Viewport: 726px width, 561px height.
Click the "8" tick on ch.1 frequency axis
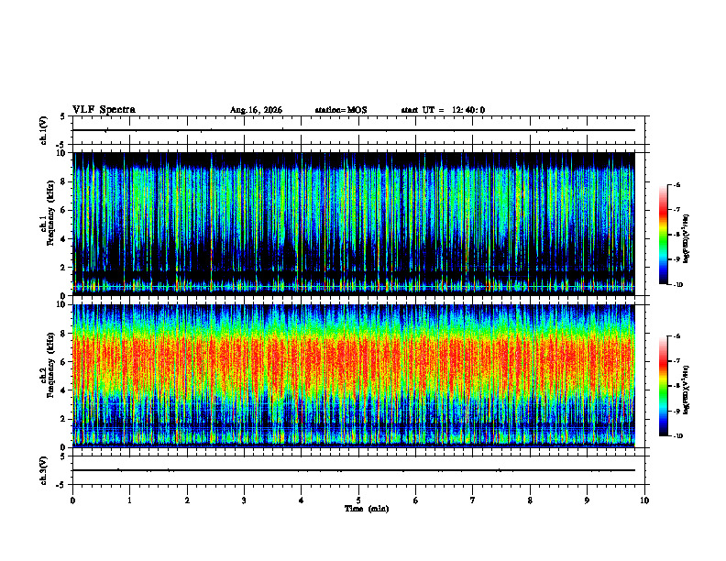[x=64, y=181]
